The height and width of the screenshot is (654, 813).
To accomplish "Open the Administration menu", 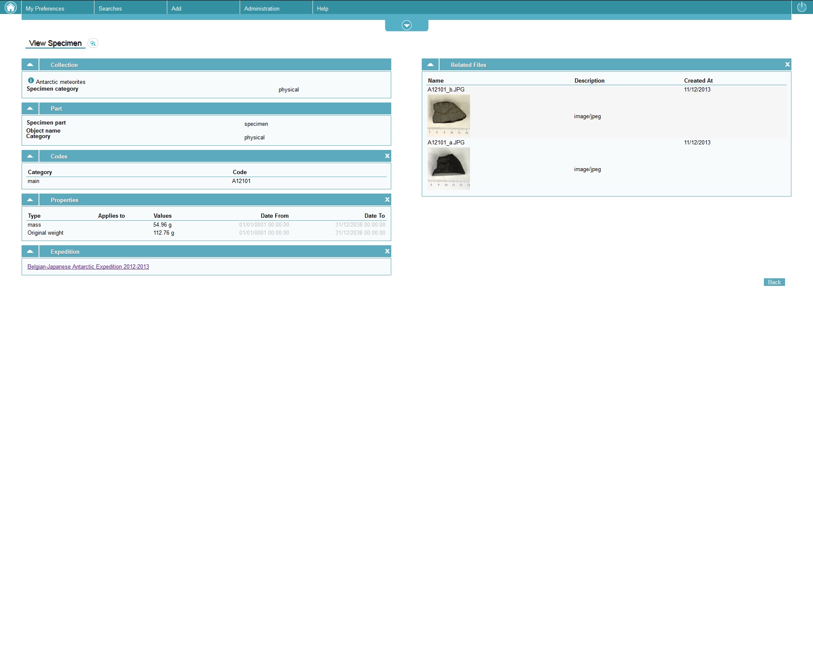I will (262, 8).
